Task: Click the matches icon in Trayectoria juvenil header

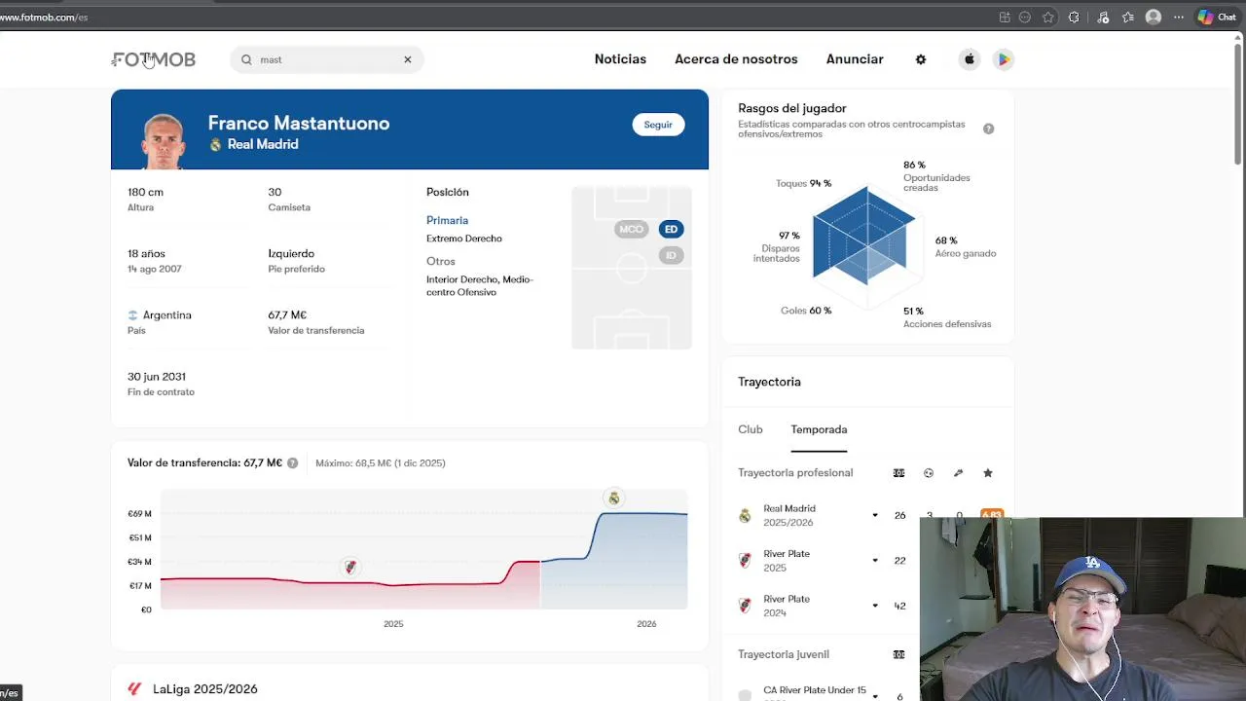Action: 898,654
